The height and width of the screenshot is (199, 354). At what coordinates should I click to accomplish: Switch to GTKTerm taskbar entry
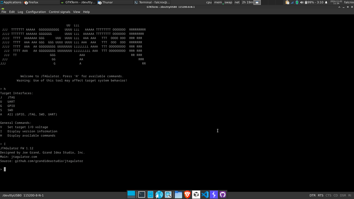[78, 2]
